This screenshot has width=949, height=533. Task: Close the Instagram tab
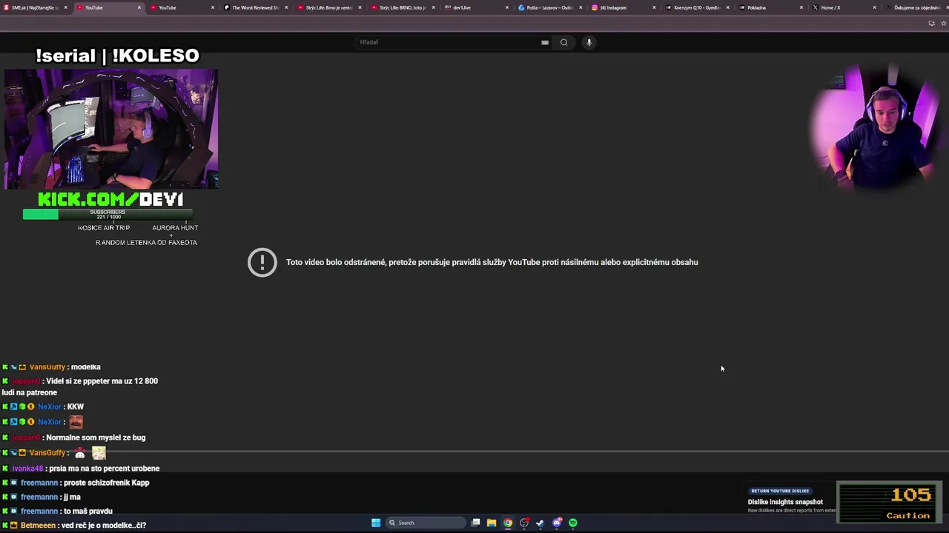tap(654, 7)
